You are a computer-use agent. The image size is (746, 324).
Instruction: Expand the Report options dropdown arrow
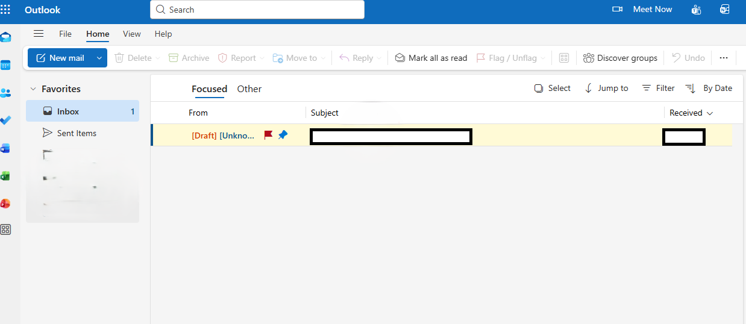coord(262,58)
